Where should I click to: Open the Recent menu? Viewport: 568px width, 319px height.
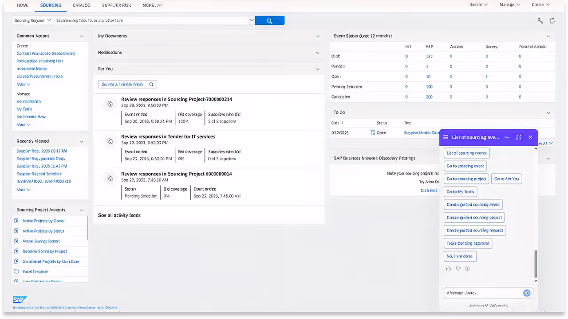pos(478,5)
